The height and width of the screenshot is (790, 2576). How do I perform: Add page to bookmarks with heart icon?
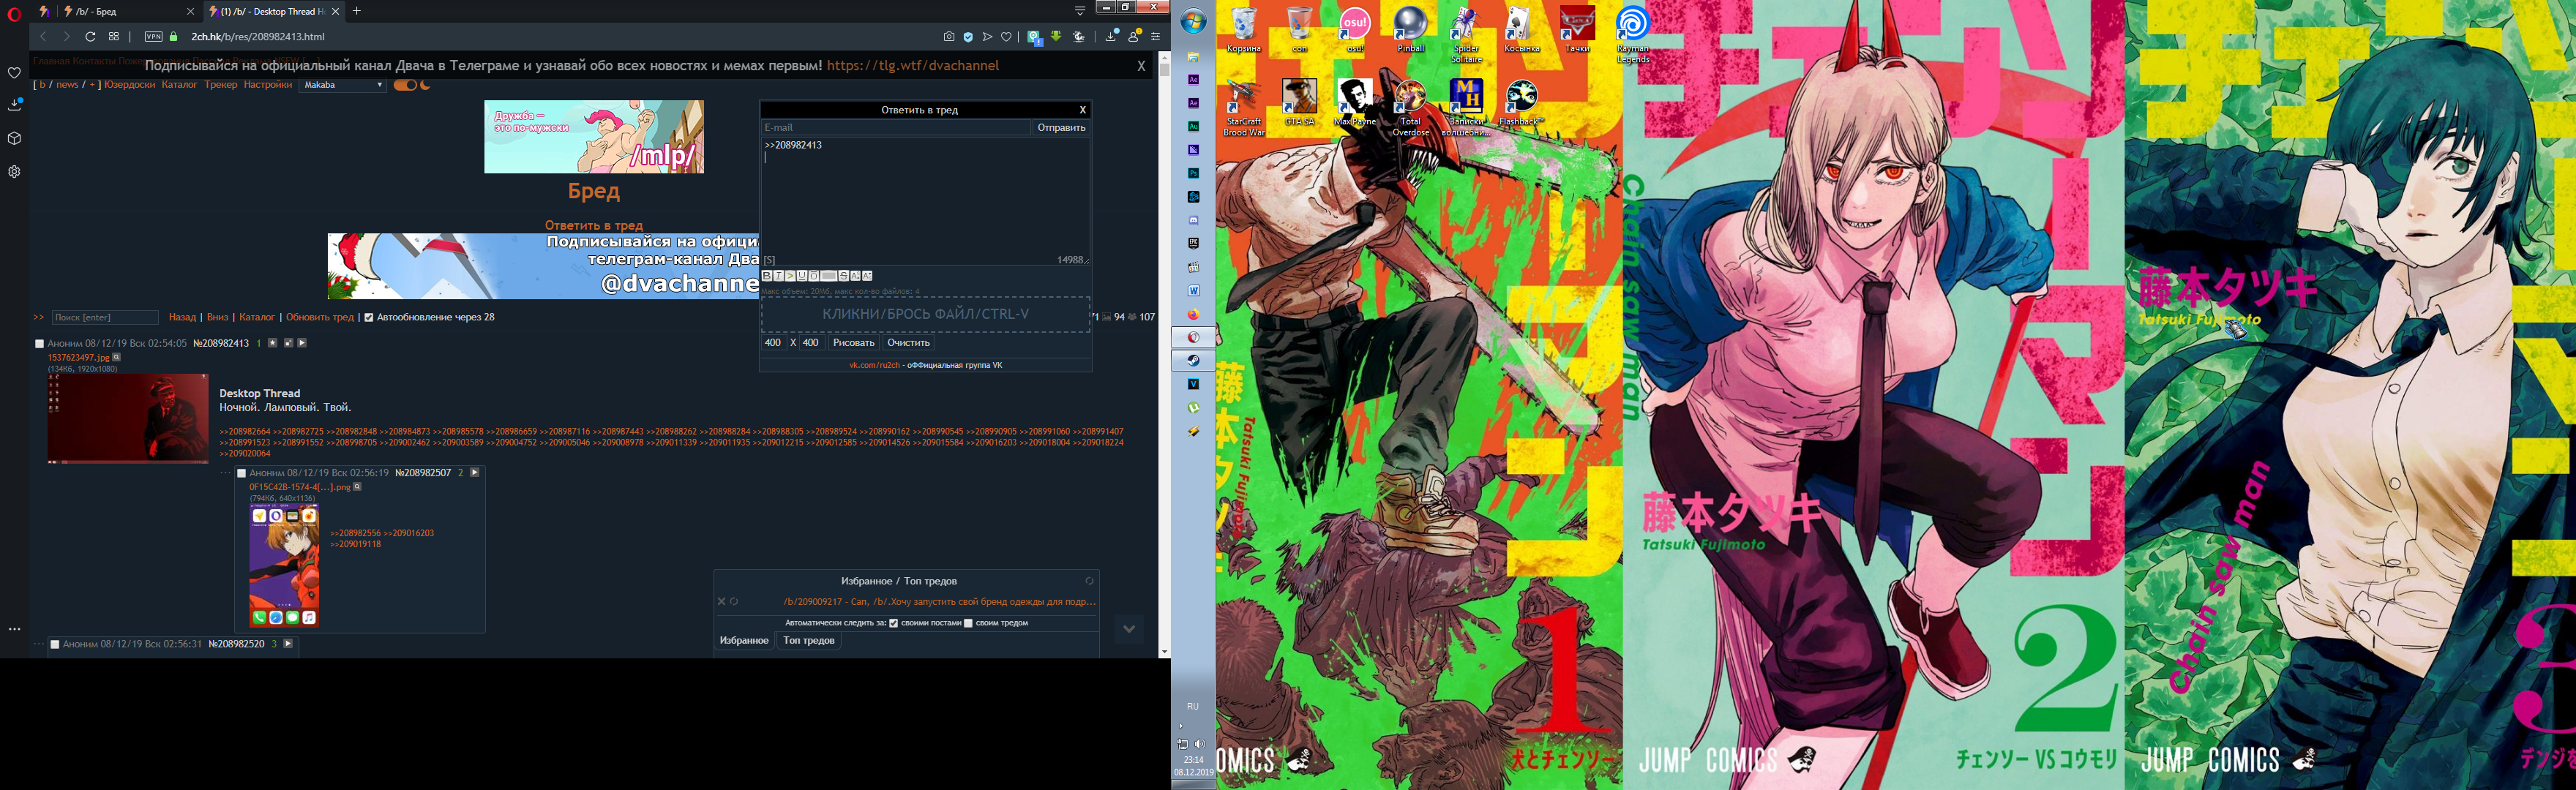click(x=1006, y=37)
